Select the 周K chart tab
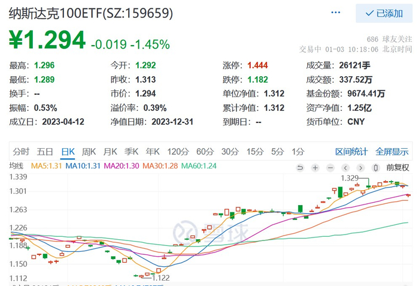The image size is (419, 286). pyautogui.click(x=89, y=152)
